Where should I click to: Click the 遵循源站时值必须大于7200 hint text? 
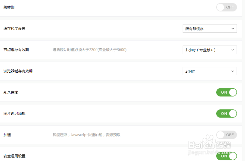pos(90,50)
